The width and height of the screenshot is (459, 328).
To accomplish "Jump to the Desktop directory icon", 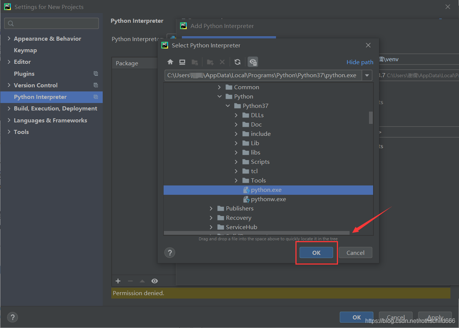I will (182, 62).
